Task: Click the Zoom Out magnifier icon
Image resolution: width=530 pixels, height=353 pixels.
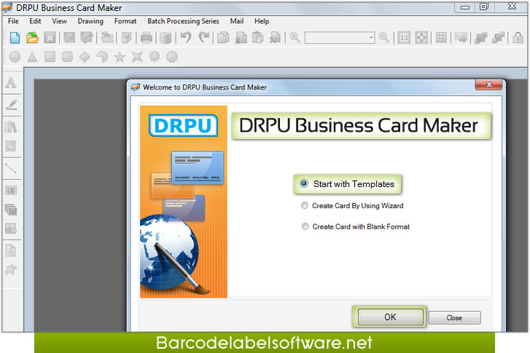Action: tap(384, 37)
